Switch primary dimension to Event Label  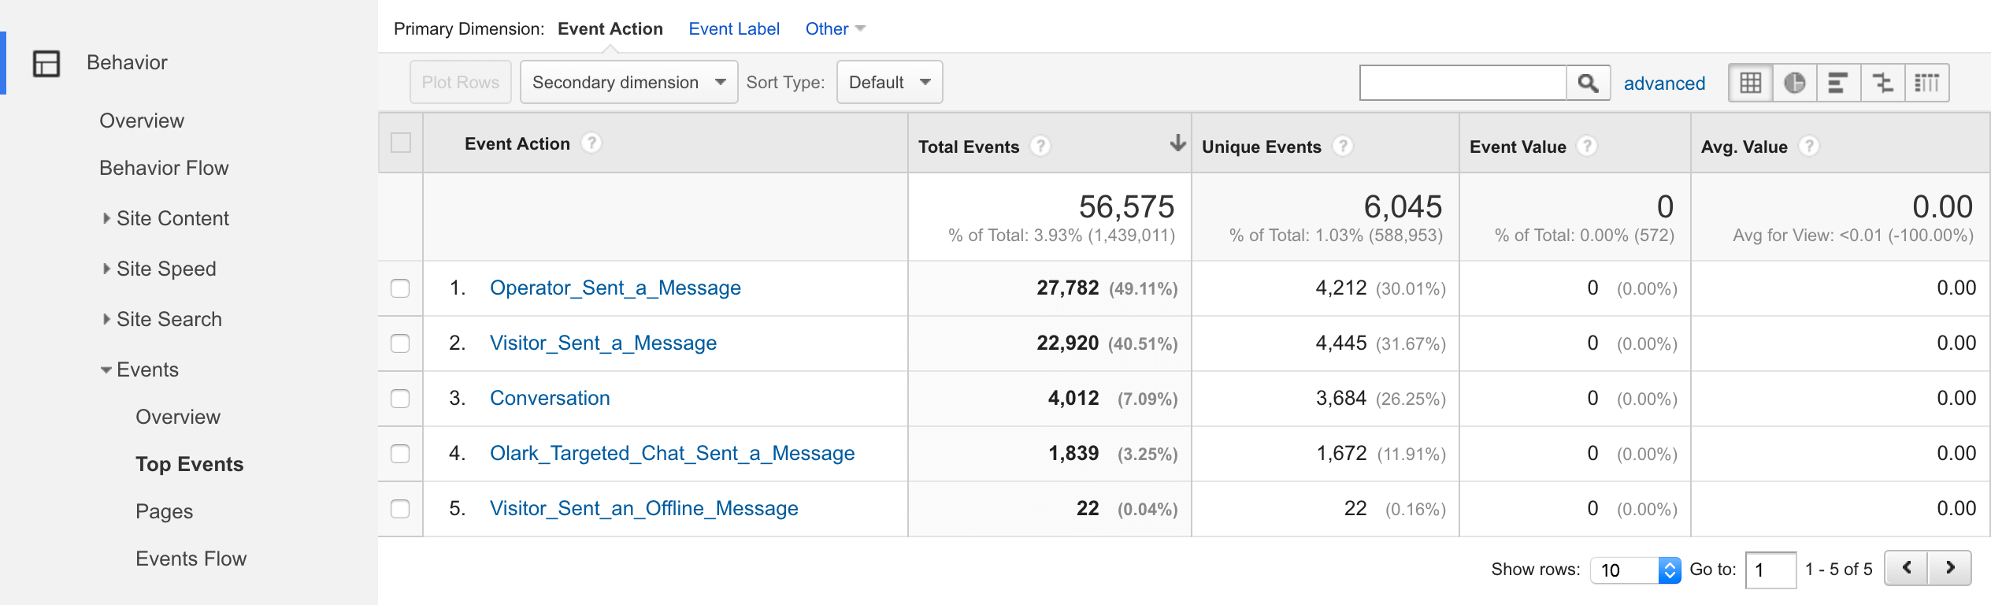click(733, 29)
